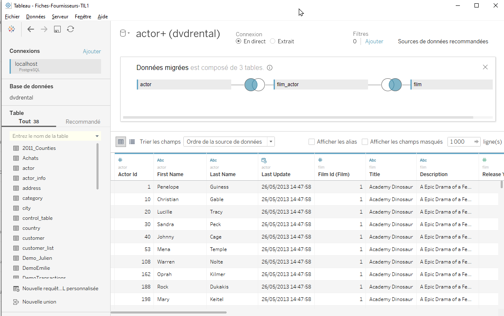This screenshot has width=504, height=316.
Task: Go forward with the right arrow icon
Action: [x=44, y=29]
